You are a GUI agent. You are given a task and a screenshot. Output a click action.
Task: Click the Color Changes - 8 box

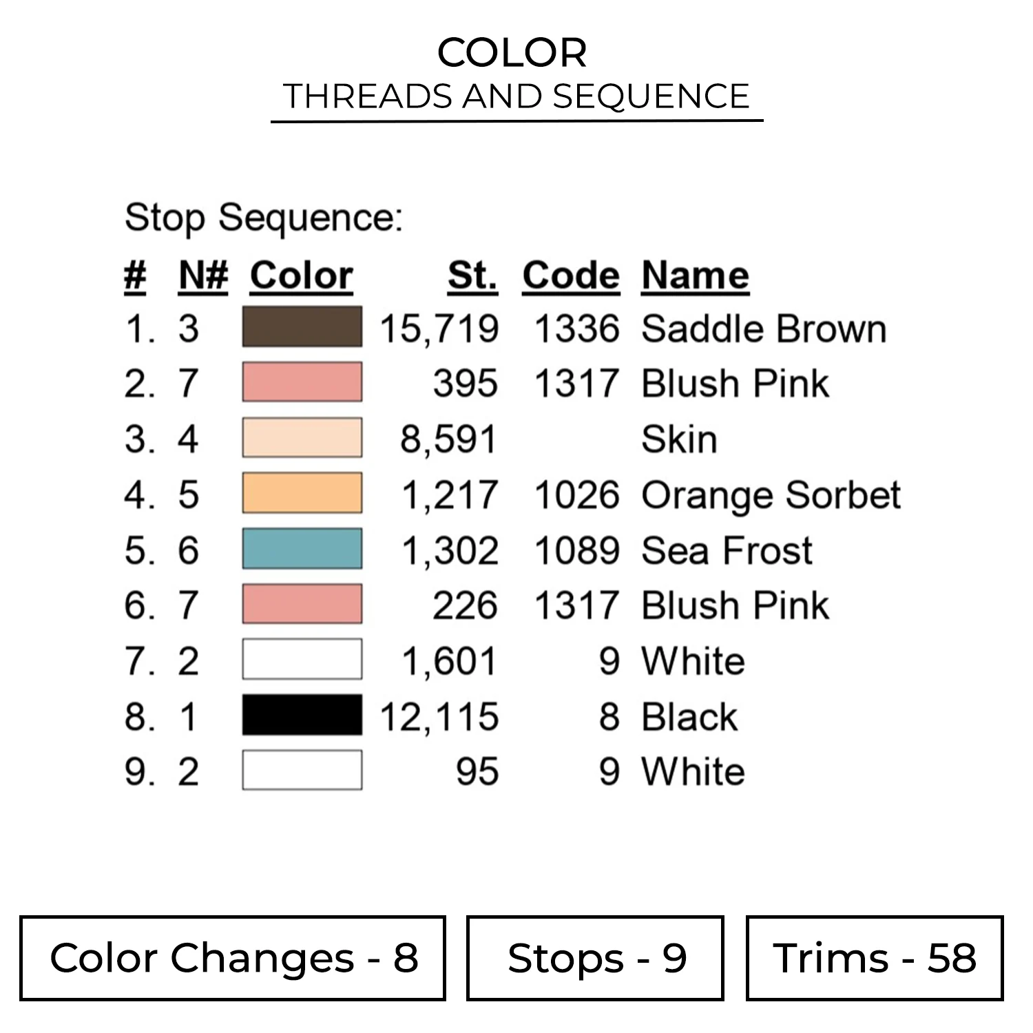[233, 958]
